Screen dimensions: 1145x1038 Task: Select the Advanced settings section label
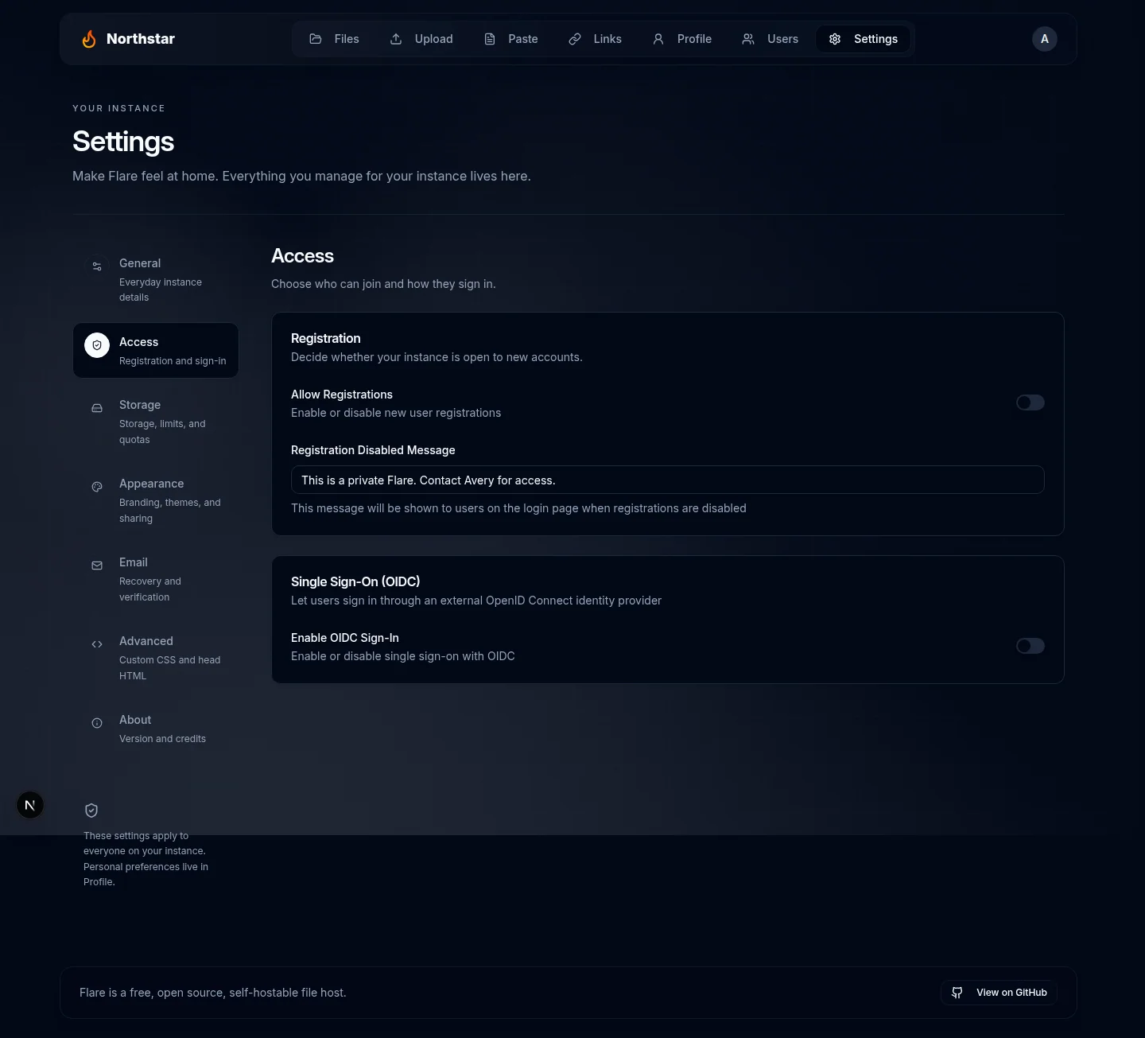146,641
